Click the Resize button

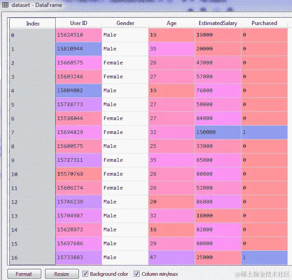(x=62, y=274)
